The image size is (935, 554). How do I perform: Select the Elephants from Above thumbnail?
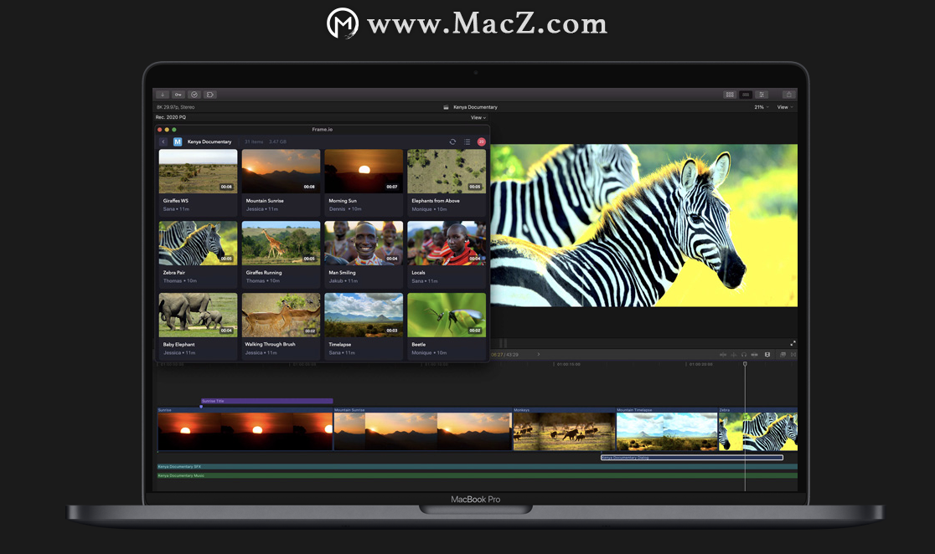[x=447, y=172]
